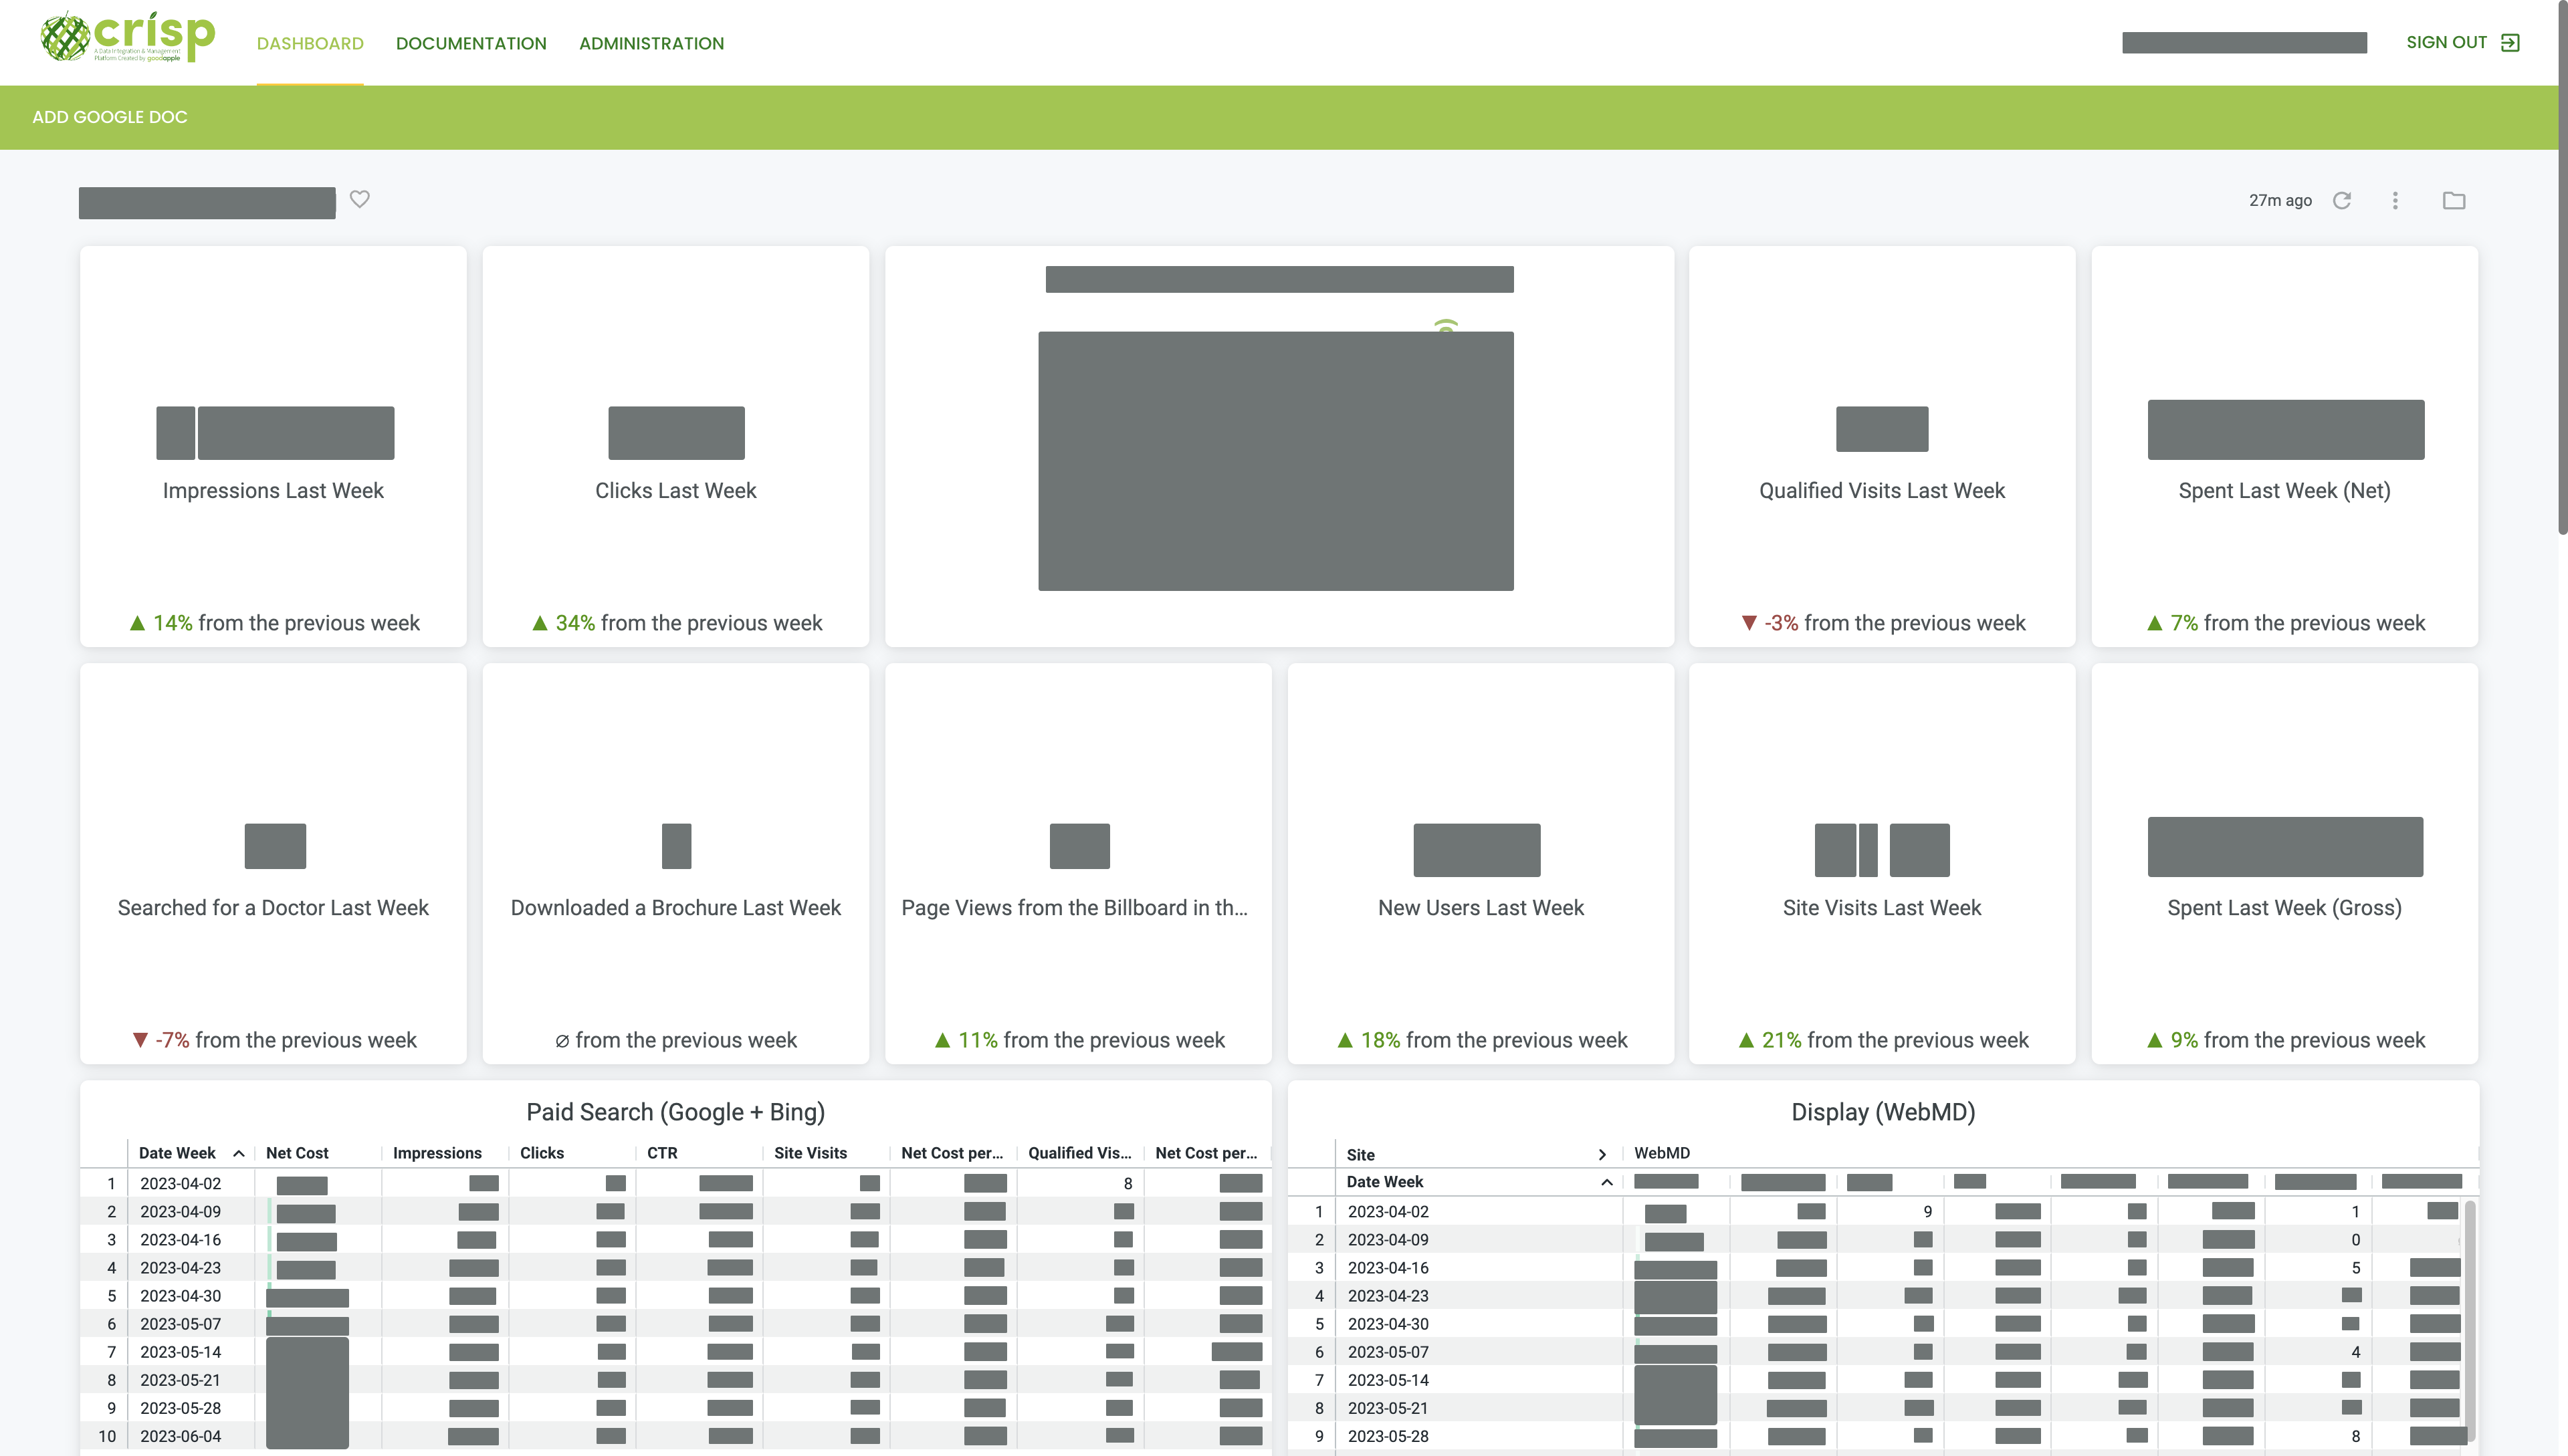Click the Impressions column header
Viewport: 2568px width, 1456px height.
click(x=437, y=1153)
